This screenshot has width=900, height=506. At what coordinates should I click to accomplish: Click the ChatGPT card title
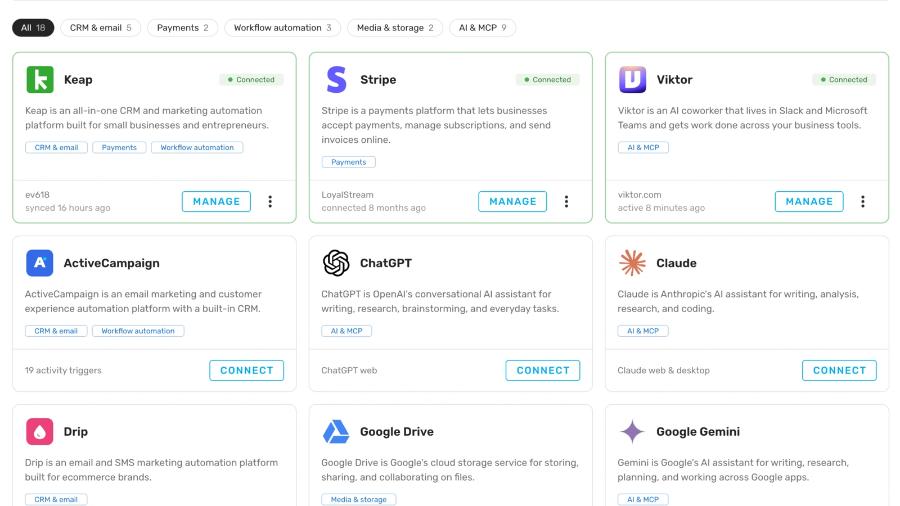[x=386, y=263]
